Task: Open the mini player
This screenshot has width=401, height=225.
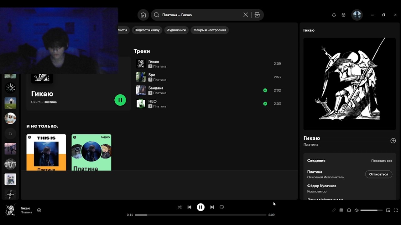Action: click(388, 210)
